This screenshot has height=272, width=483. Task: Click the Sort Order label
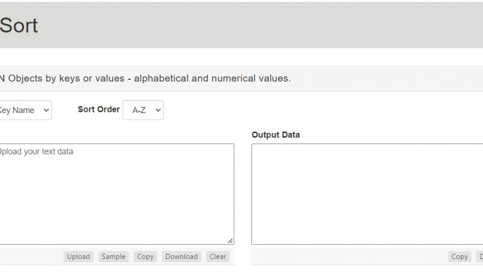(x=98, y=109)
